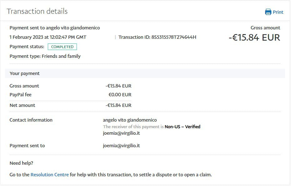Click the Gross amount row value
Screen dimensions: 291x186
coord(118,86)
